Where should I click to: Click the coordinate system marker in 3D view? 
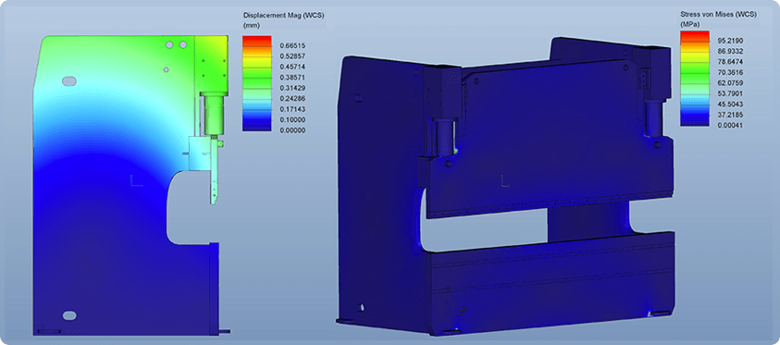tap(505, 181)
